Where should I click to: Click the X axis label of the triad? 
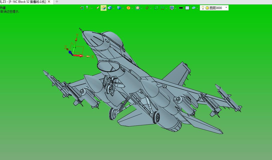[93, 57]
